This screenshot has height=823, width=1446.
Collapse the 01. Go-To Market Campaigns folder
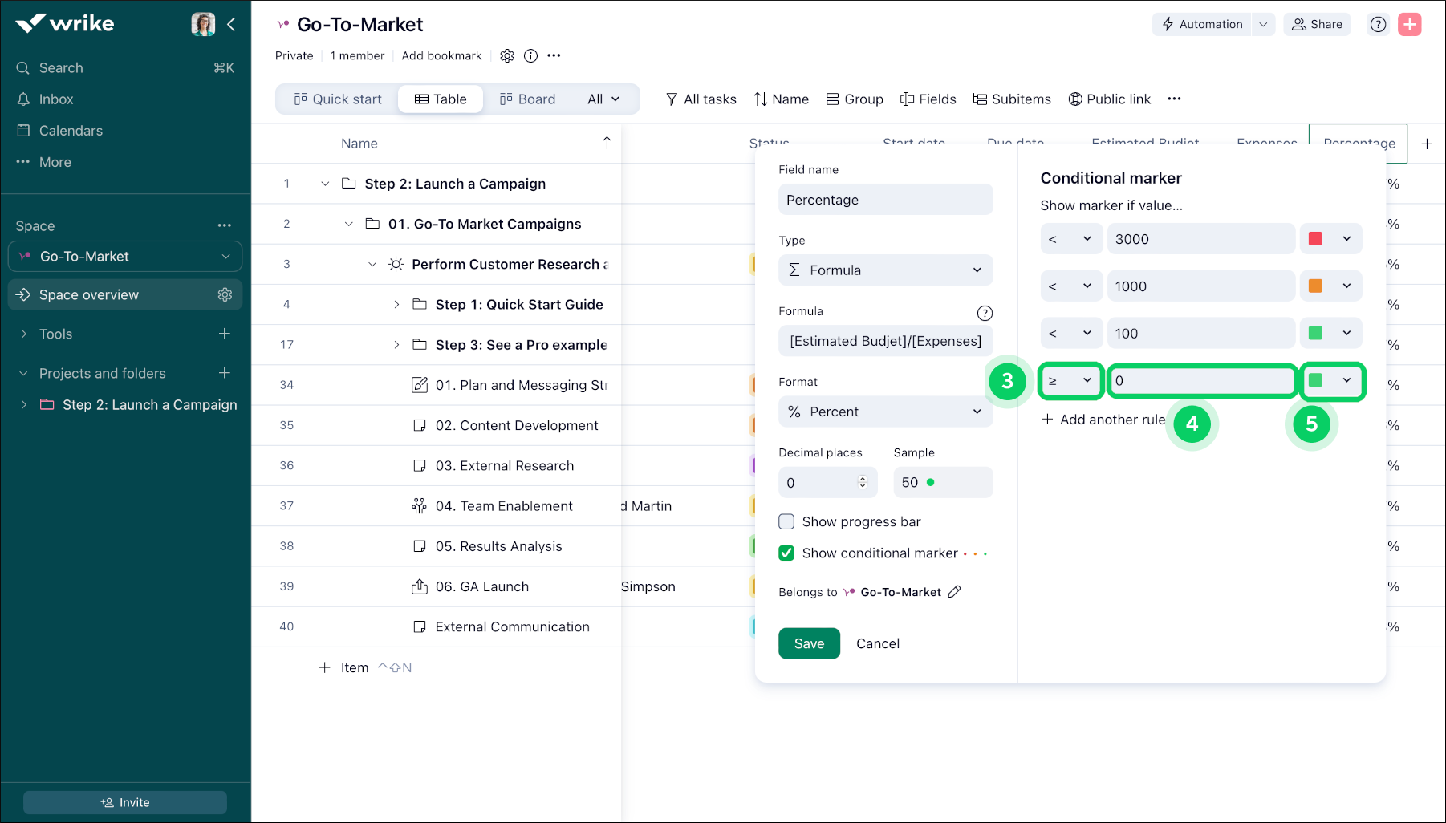(x=348, y=225)
